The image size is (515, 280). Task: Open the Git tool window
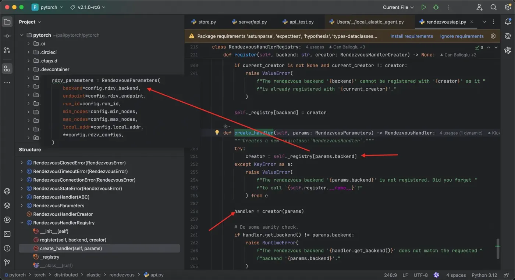[x=7, y=262]
